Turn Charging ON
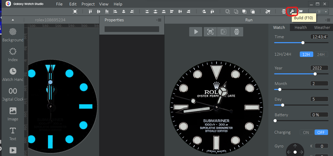 coord(306,132)
